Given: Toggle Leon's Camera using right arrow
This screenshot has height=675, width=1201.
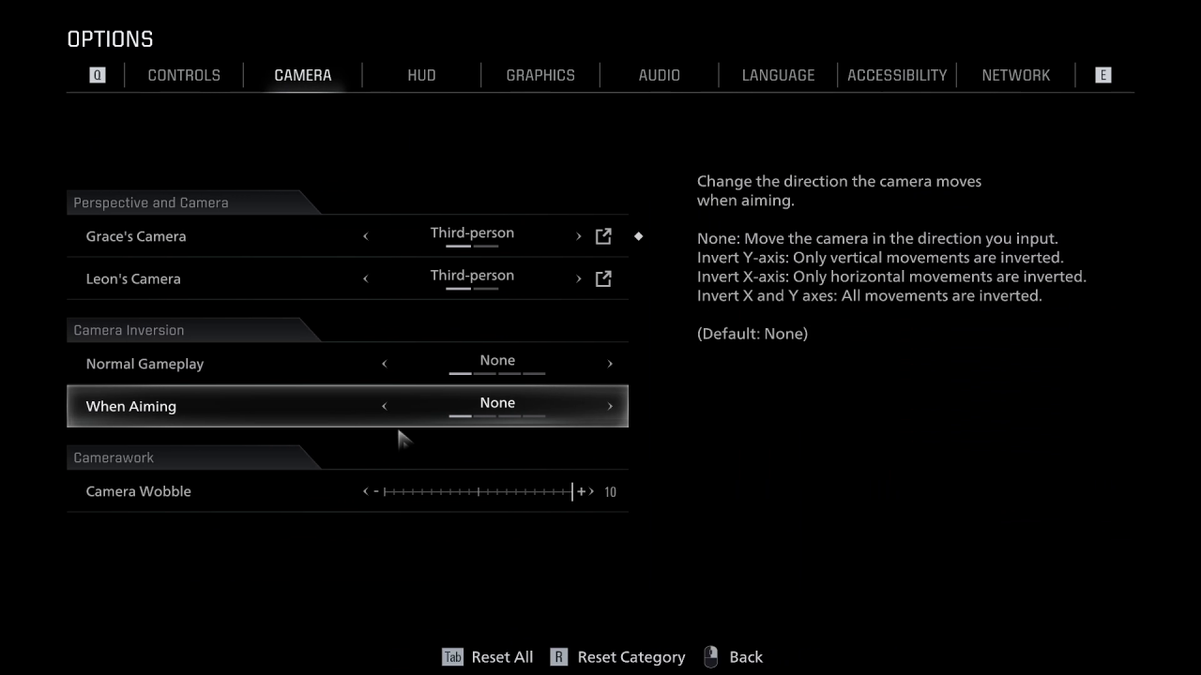Looking at the screenshot, I should tap(578, 278).
